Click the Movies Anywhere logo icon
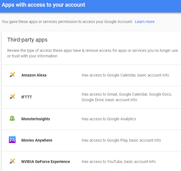 (x=12, y=140)
